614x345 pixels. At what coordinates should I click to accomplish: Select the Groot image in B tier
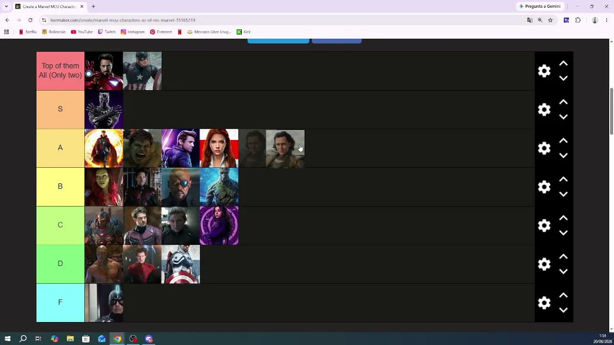[x=219, y=187]
